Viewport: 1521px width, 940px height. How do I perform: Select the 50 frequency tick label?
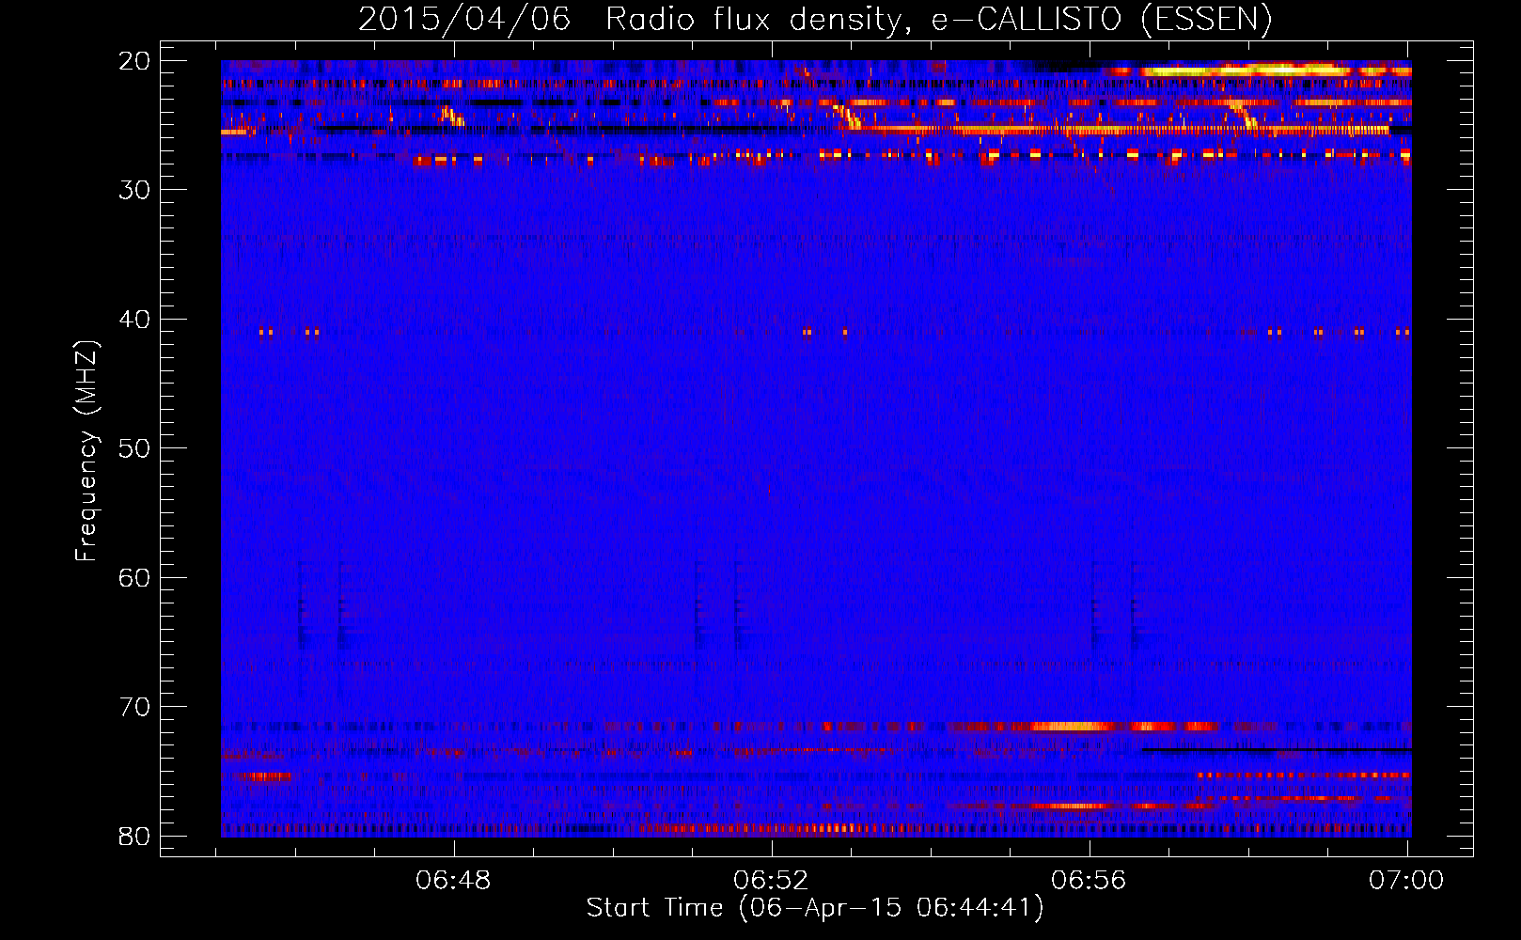click(x=134, y=448)
